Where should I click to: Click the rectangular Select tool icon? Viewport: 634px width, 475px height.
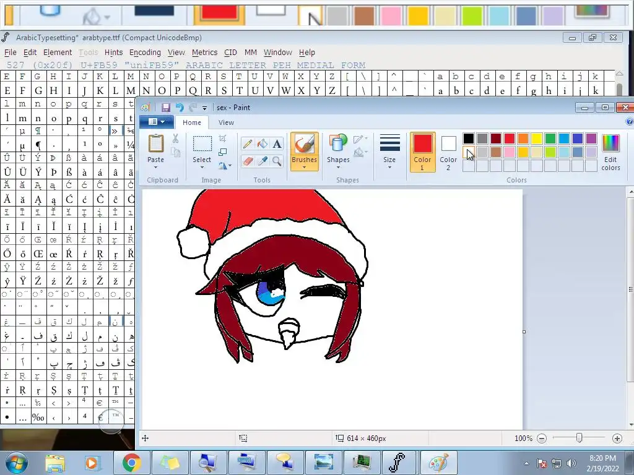coord(202,144)
